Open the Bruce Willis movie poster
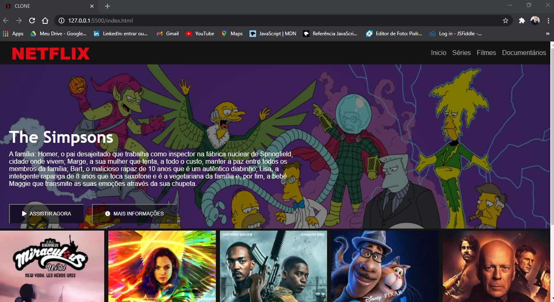This screenshot has height=302, width=554. pos(497,266)
